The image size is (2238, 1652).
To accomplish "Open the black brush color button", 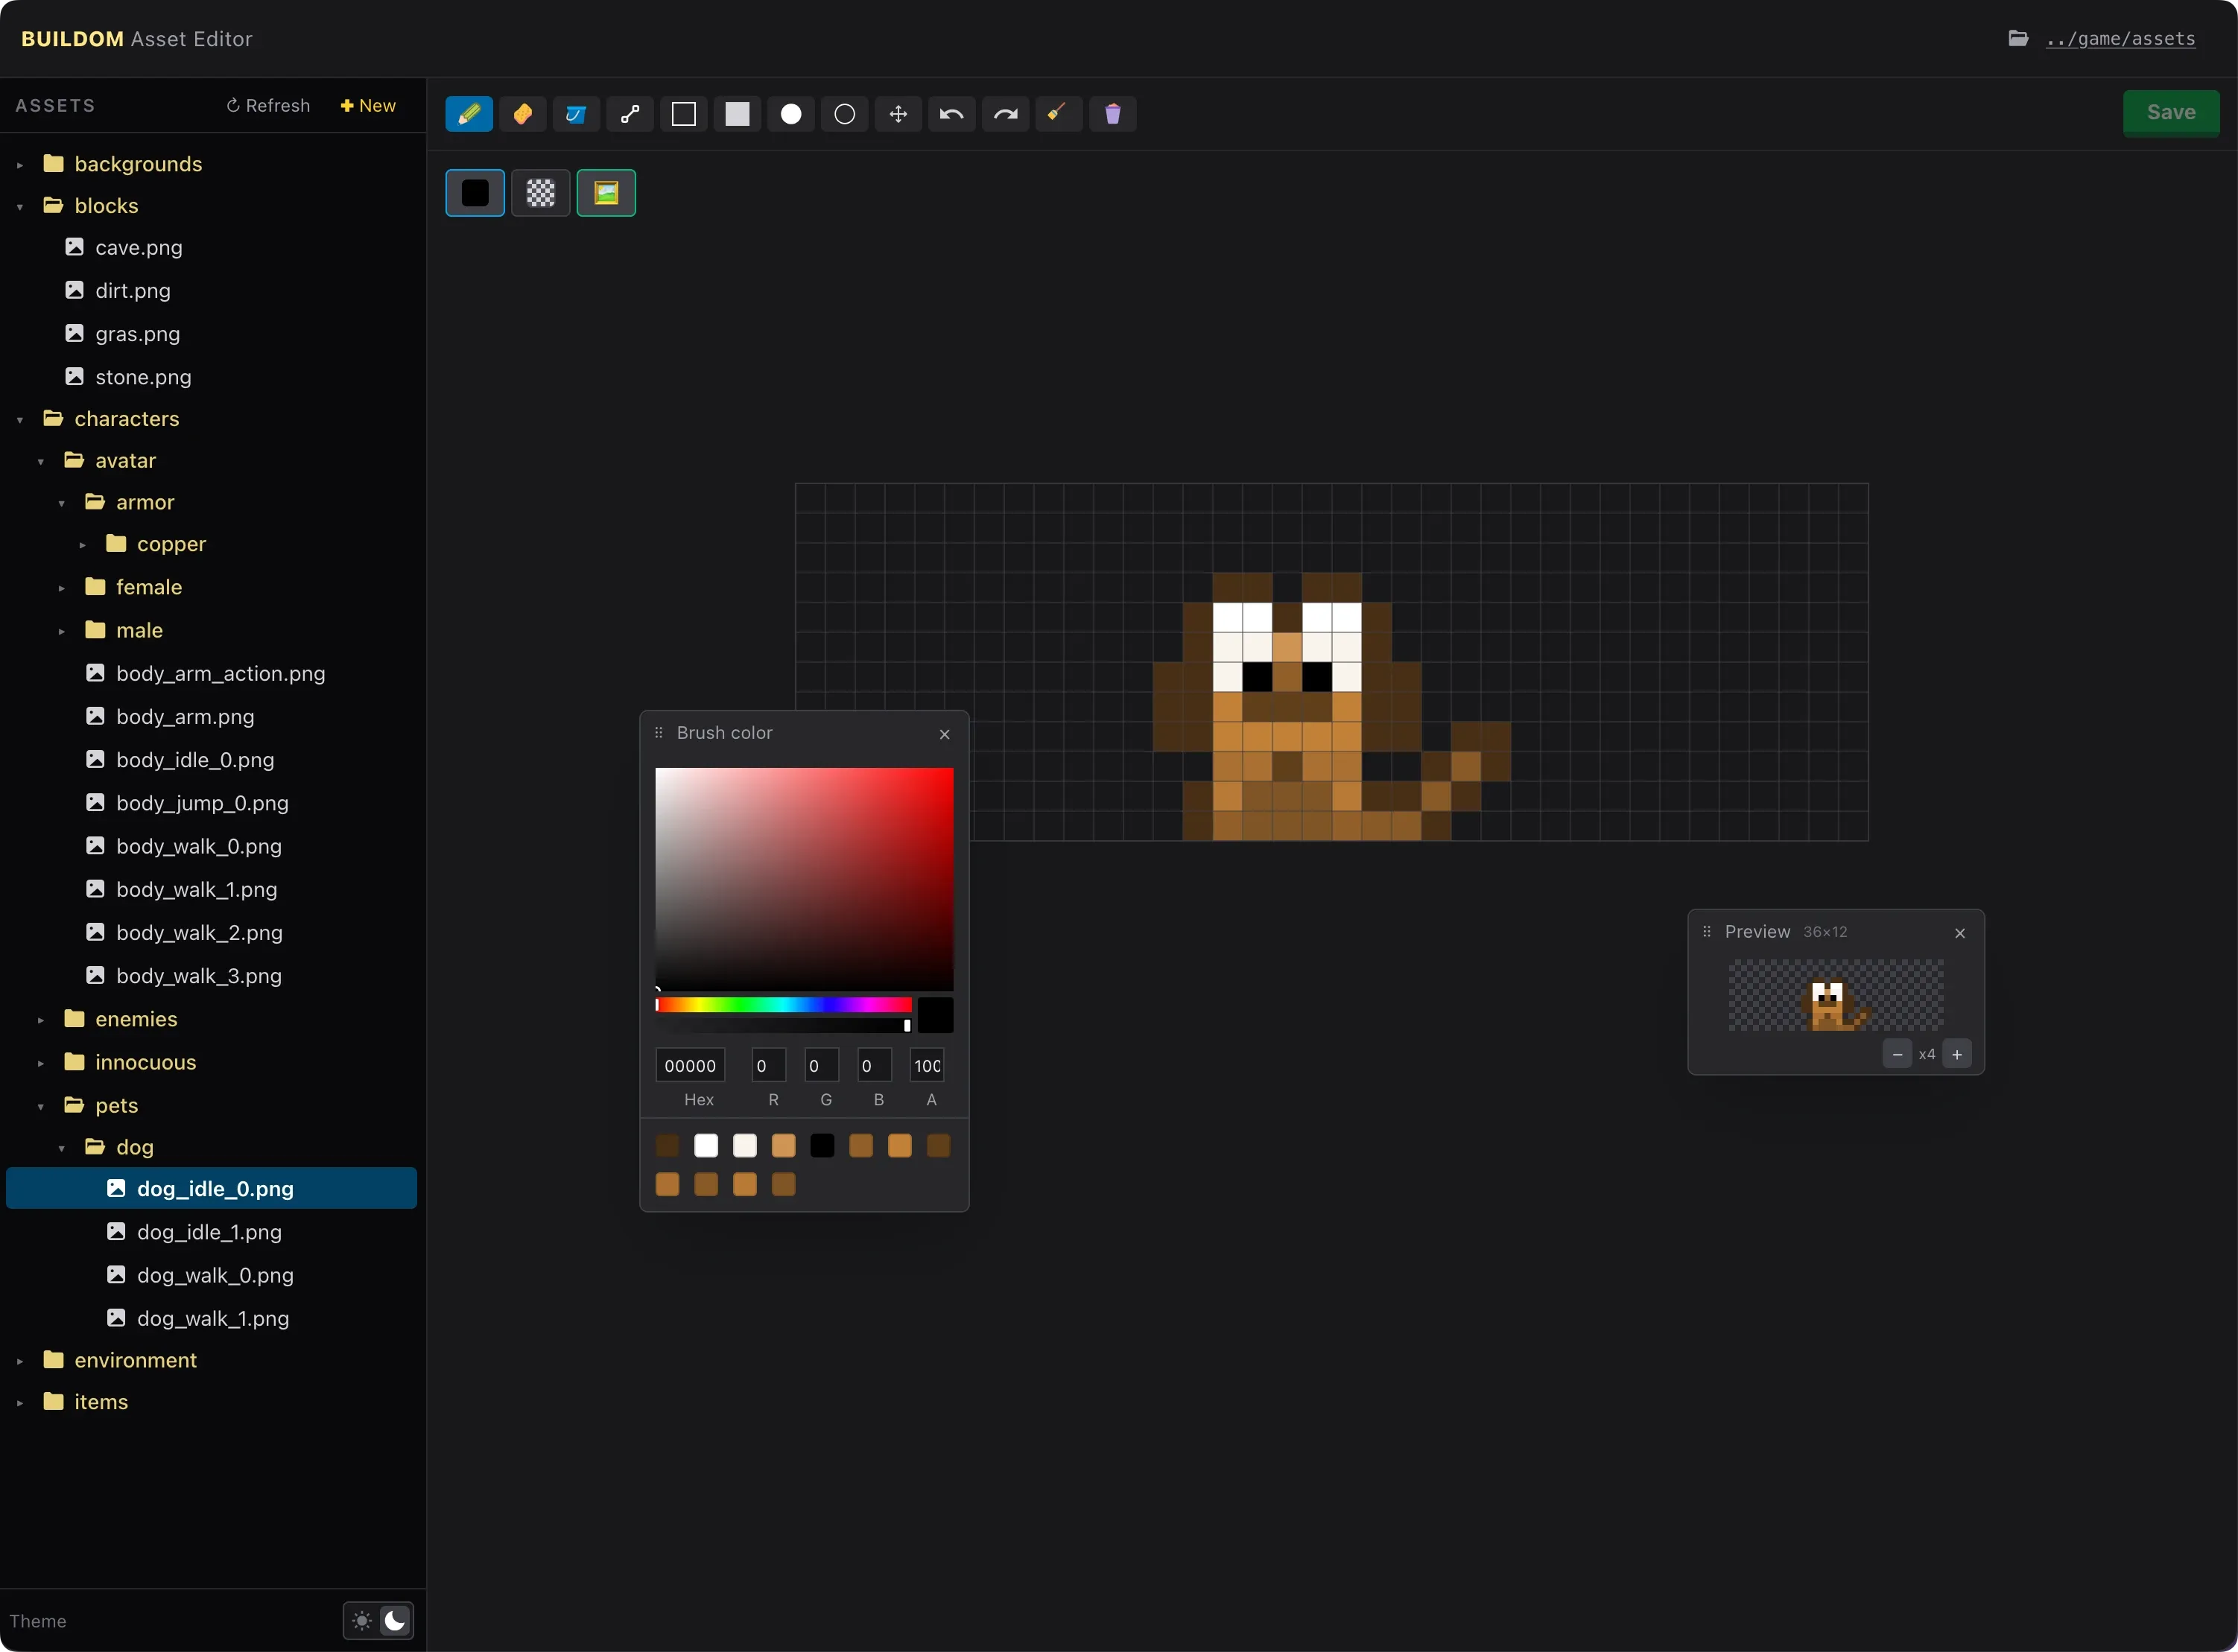I will point(475,193).
